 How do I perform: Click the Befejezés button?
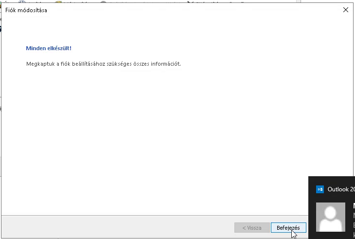[288, 228]
